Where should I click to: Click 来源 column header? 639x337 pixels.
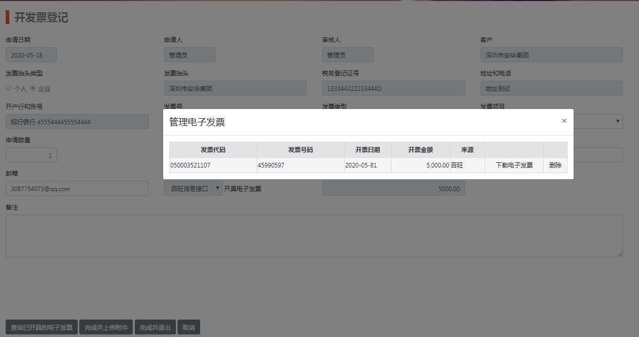click(467, 150)
